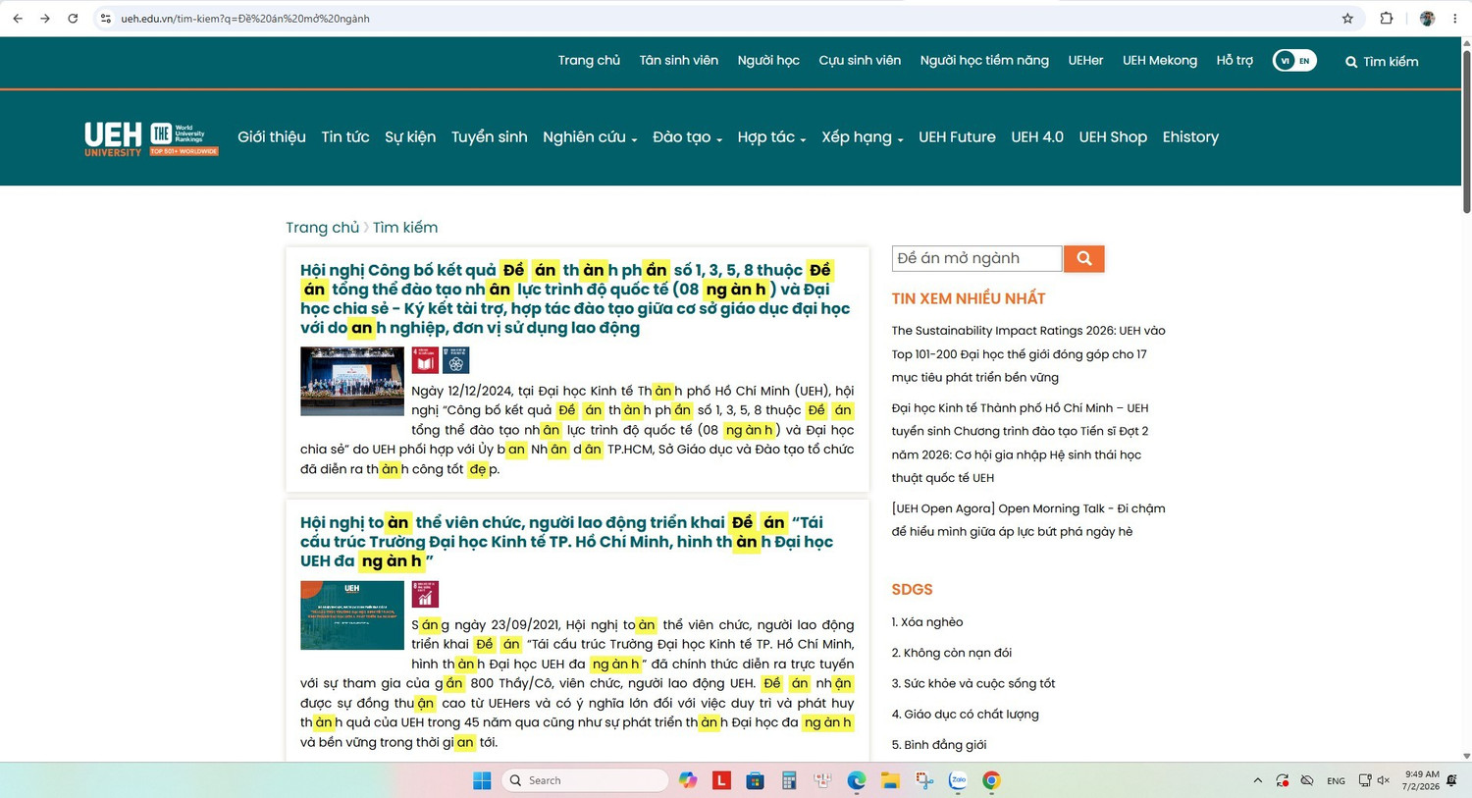The width and height of the screenshot is (1472, 798).
Task: Open Calculator from the taskbar
Action: [x=788, y=780]
